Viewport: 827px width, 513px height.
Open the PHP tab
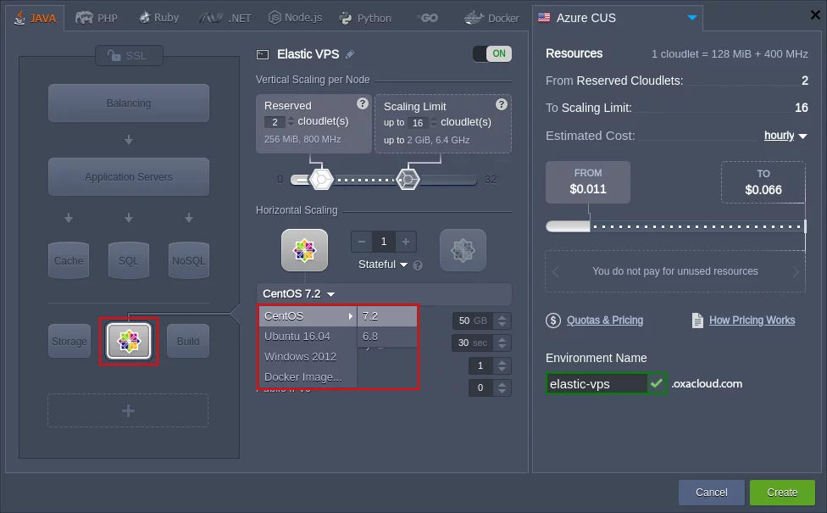97,18
